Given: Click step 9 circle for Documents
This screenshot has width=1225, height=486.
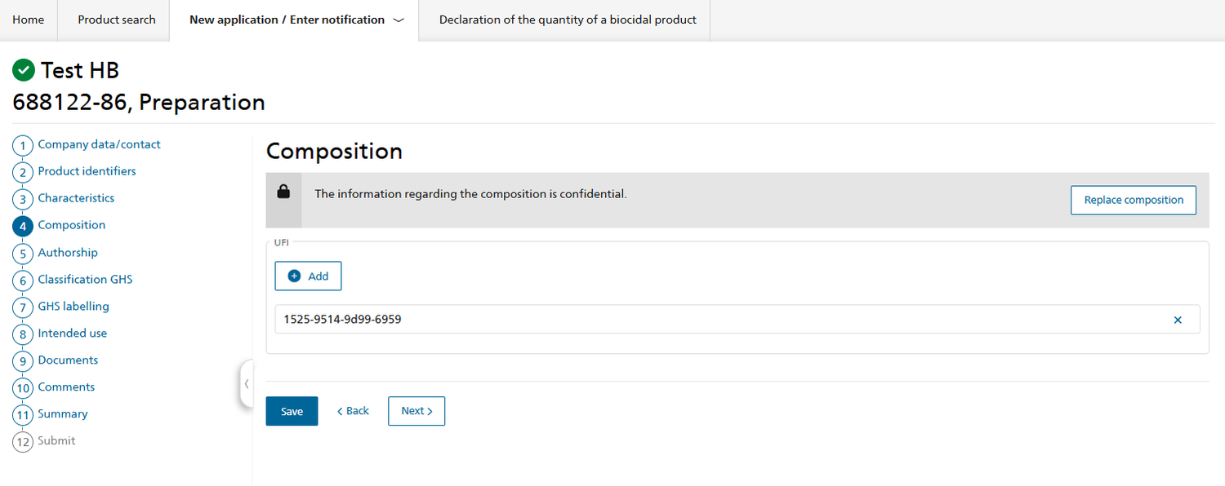Looking at the screenshot, I should click(24, 361).
